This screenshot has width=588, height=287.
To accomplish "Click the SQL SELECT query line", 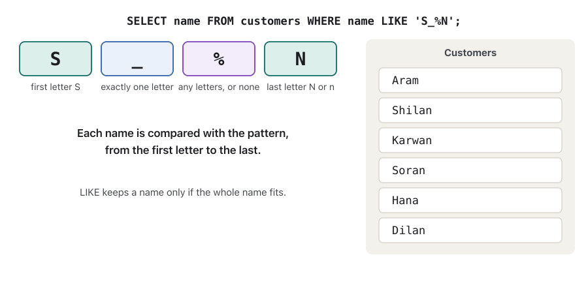I will 293,21.
